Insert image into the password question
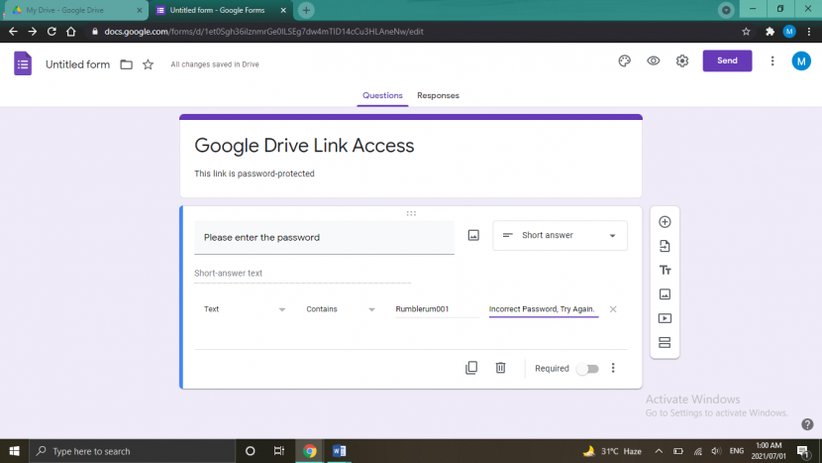This screenshot has height=463, width=822. [473, 236]
